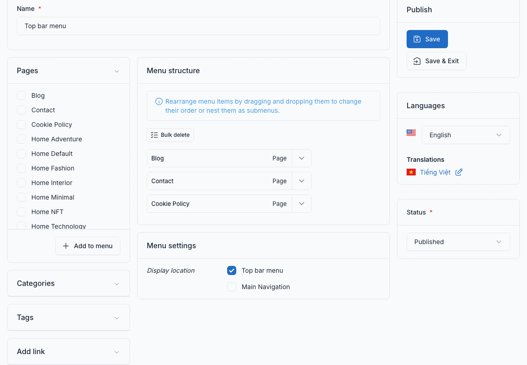Click the Vietnam flag icon
The width and height of the screenshot is (527, 365).
(411, 172)
